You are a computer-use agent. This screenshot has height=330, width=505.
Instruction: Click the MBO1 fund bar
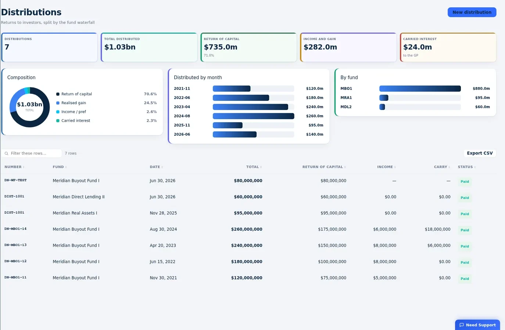tap(420, 89)
